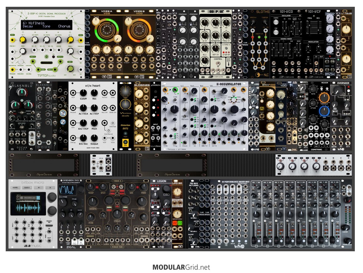Click the yellow IN 1 knob on Z-DSP

point(23,40)
